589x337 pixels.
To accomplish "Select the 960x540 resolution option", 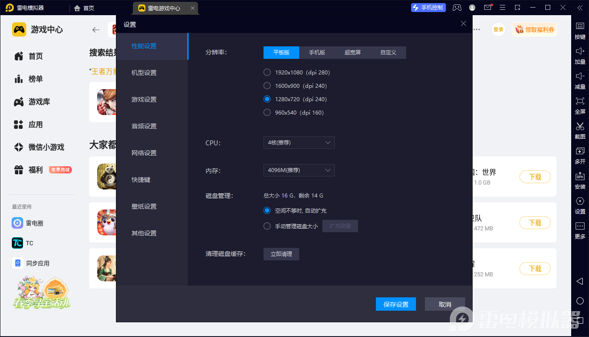I will [x=267, y=112].
